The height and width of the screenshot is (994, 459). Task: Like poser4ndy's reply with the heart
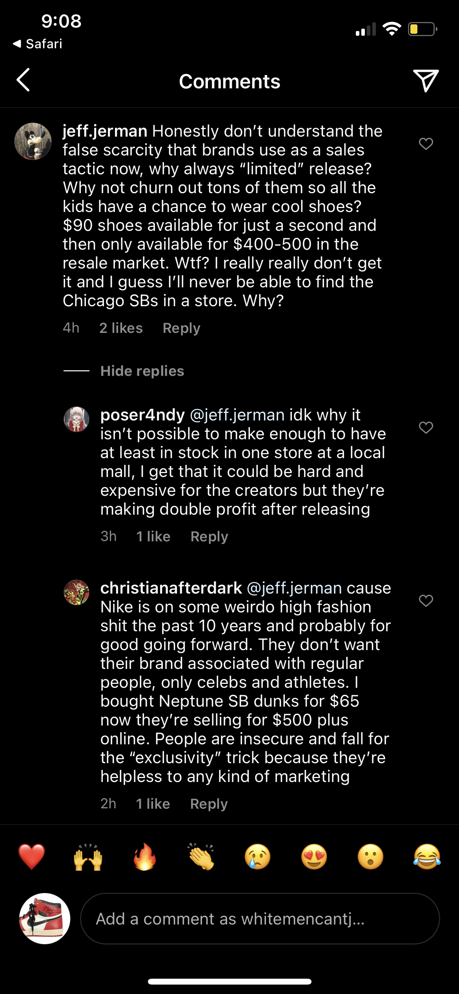pos(426,427)
